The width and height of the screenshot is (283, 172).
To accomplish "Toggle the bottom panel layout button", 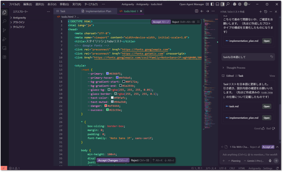I will (x=217, y=4).
